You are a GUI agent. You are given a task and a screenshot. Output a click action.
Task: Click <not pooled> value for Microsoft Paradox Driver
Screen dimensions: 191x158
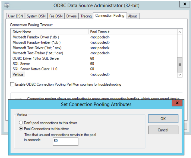(x=100, y=37)
